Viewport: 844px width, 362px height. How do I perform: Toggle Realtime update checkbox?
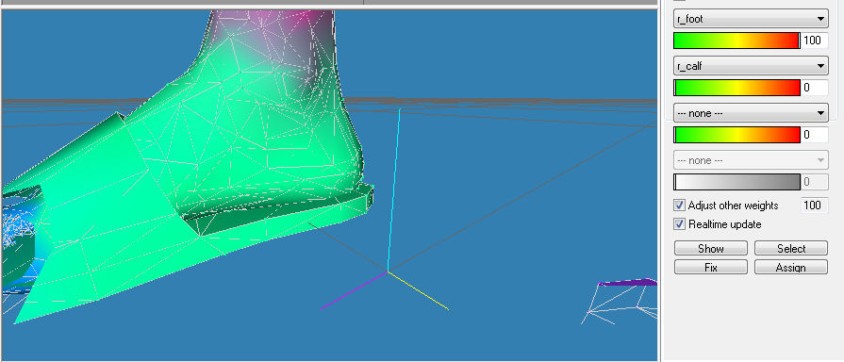pos(679,224)
